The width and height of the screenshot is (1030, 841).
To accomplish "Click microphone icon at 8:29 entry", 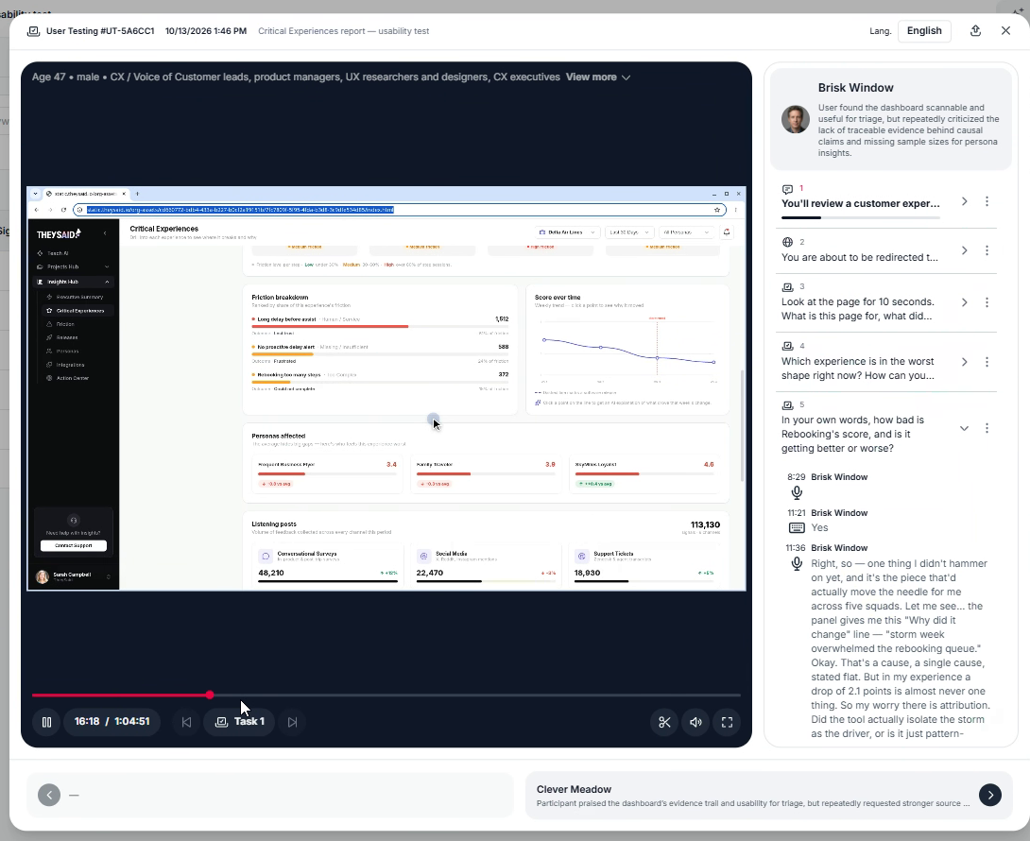I will click(x=797, y=492).
